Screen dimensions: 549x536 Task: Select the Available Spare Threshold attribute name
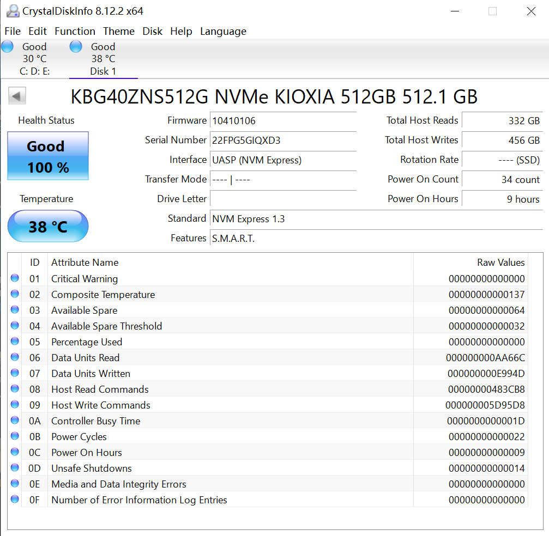[106, 326]
